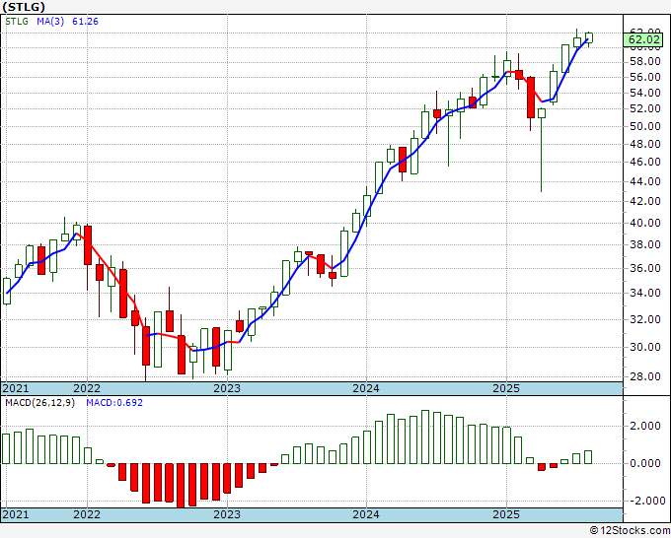Click the MACD(26,12,9) indicator label

point(39,403)
